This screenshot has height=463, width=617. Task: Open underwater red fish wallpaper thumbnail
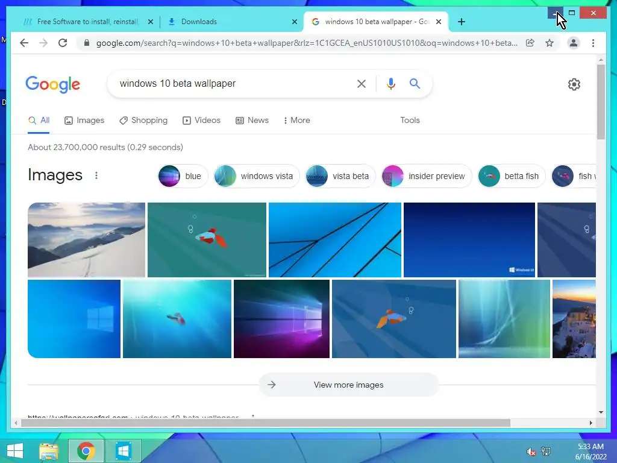[x=177, y=319]
